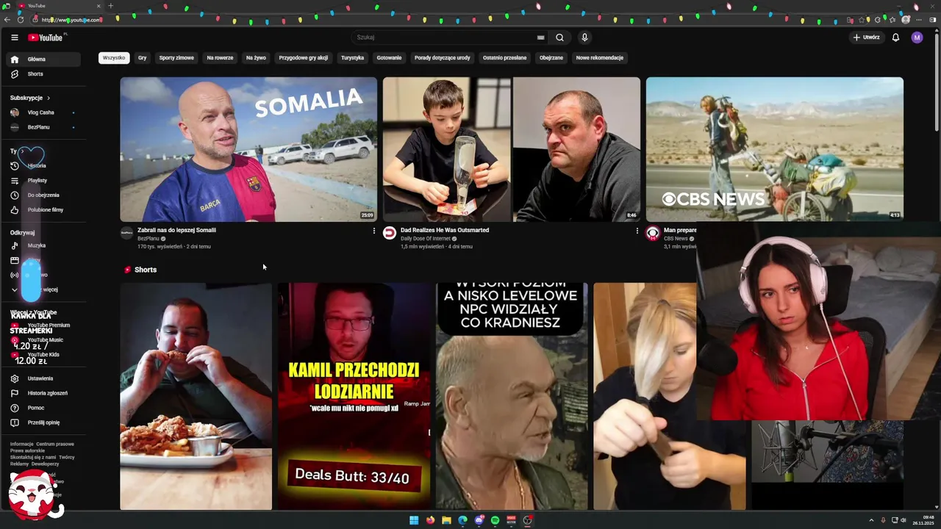Open Kamil przechodzi lodziarnie Short
Screen dimensions: 941x529
[354, 397]
